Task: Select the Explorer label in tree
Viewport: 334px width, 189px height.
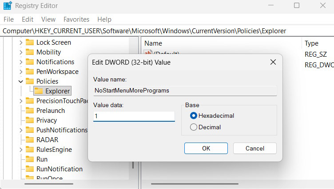Action: click(x=57, y=91)
